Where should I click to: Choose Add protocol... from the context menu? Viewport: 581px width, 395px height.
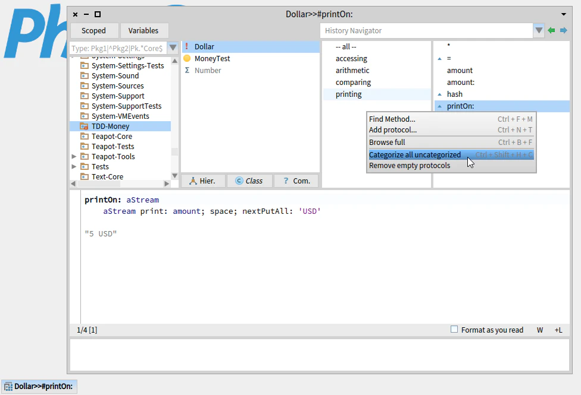click(451, 130)
